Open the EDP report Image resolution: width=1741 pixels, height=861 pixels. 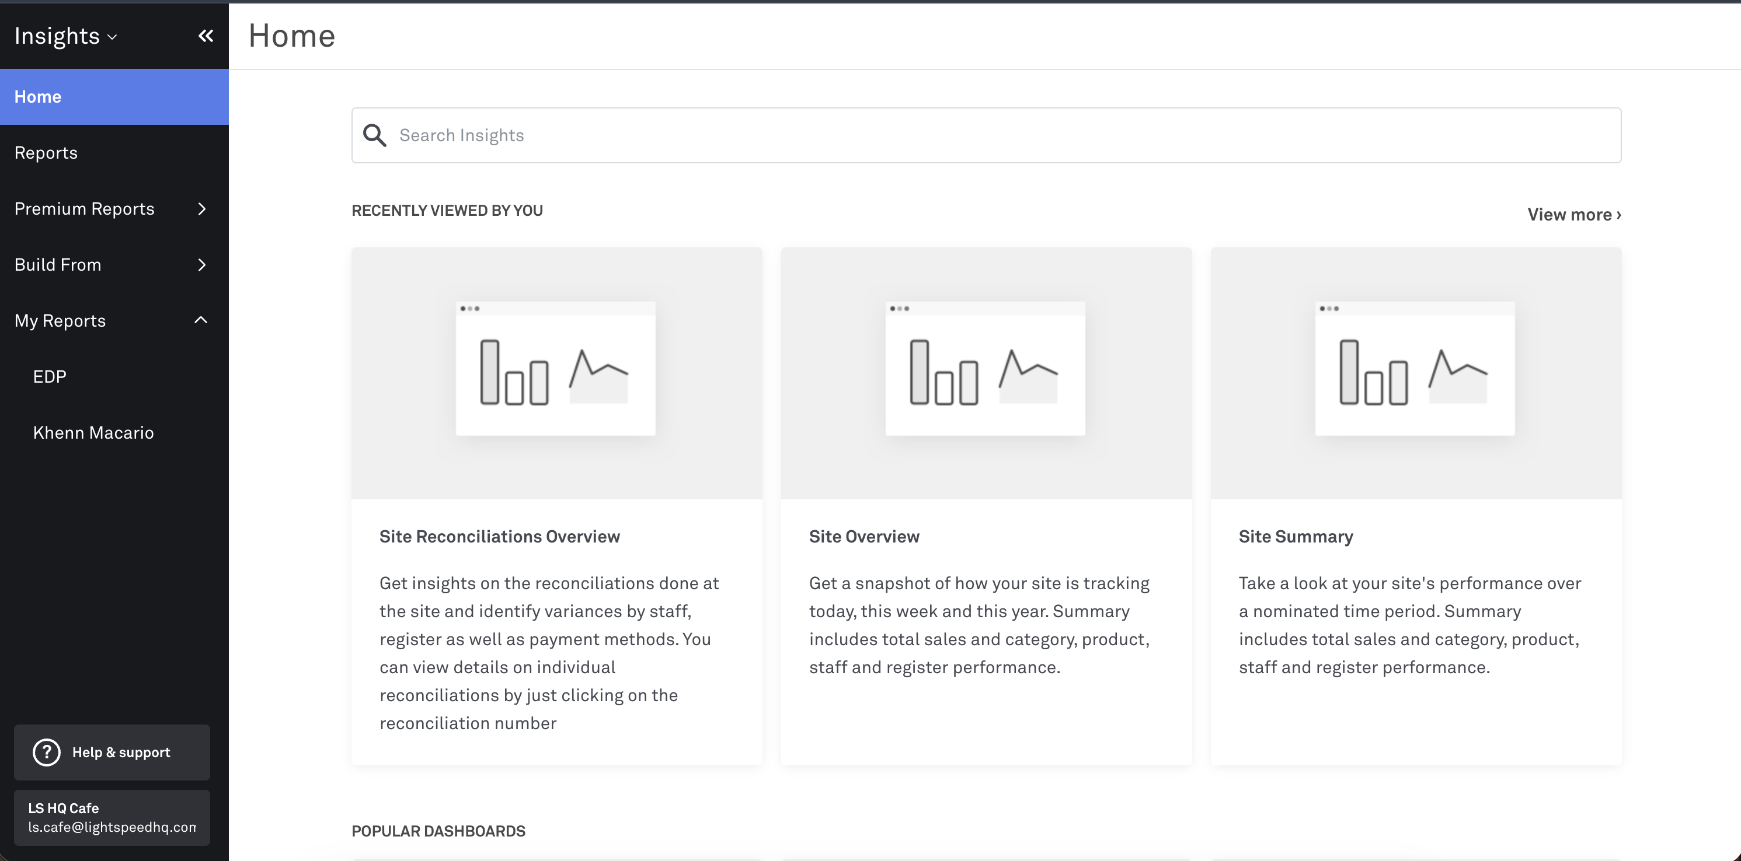pos(114,377)
